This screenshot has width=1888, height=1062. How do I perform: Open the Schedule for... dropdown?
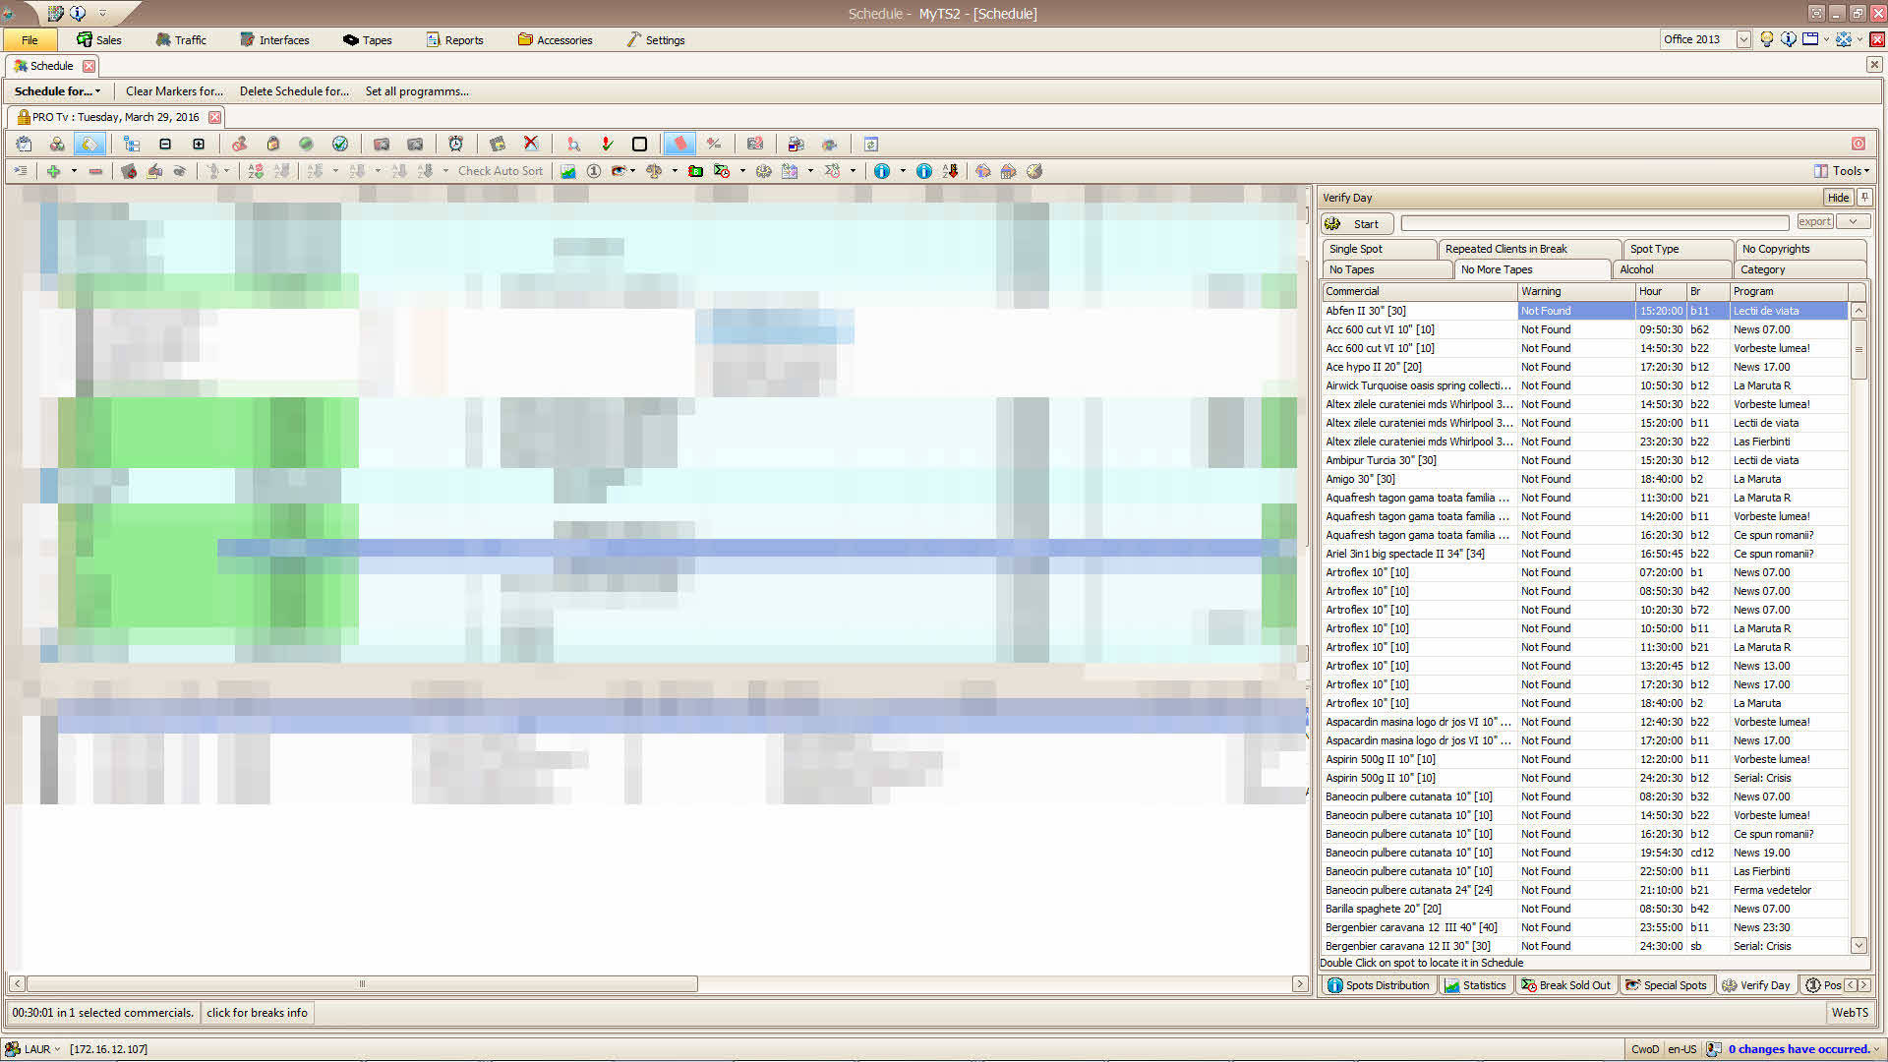57,91
